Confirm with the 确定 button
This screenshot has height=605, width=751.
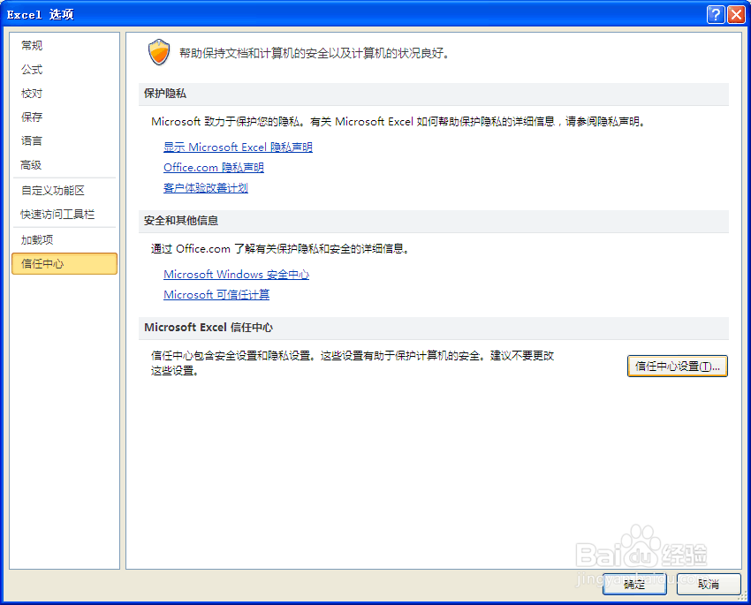634,584
